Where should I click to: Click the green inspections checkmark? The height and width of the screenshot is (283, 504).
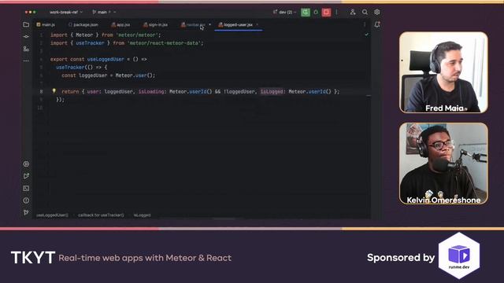tap(366, 35)
